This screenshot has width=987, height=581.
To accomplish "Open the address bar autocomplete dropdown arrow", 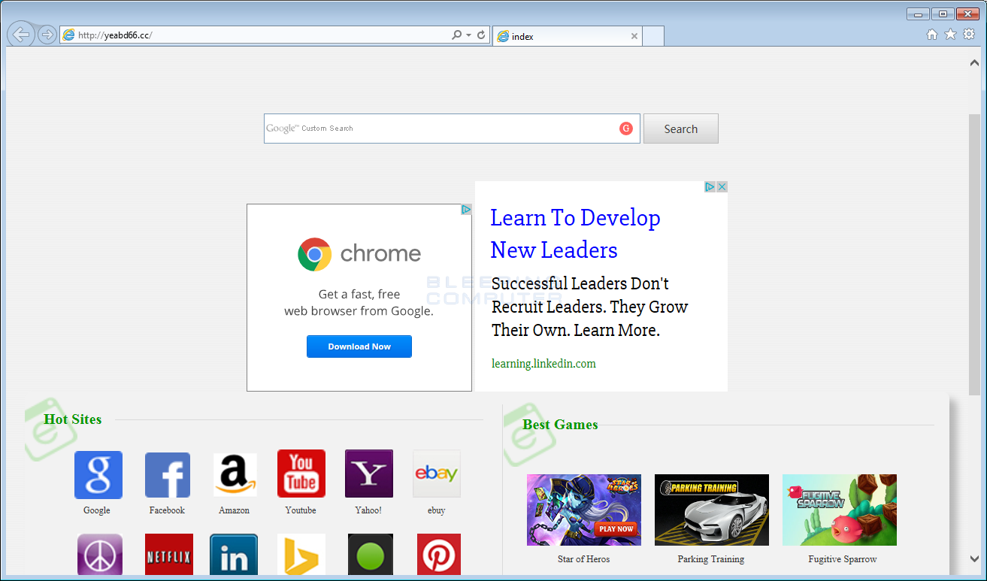I will pyautogui.click(x=468, y=35).
